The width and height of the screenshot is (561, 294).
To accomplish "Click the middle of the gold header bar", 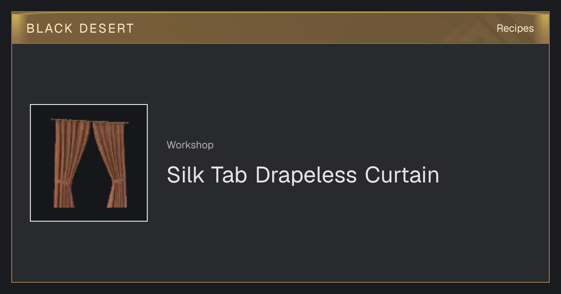I will (280, 28).
